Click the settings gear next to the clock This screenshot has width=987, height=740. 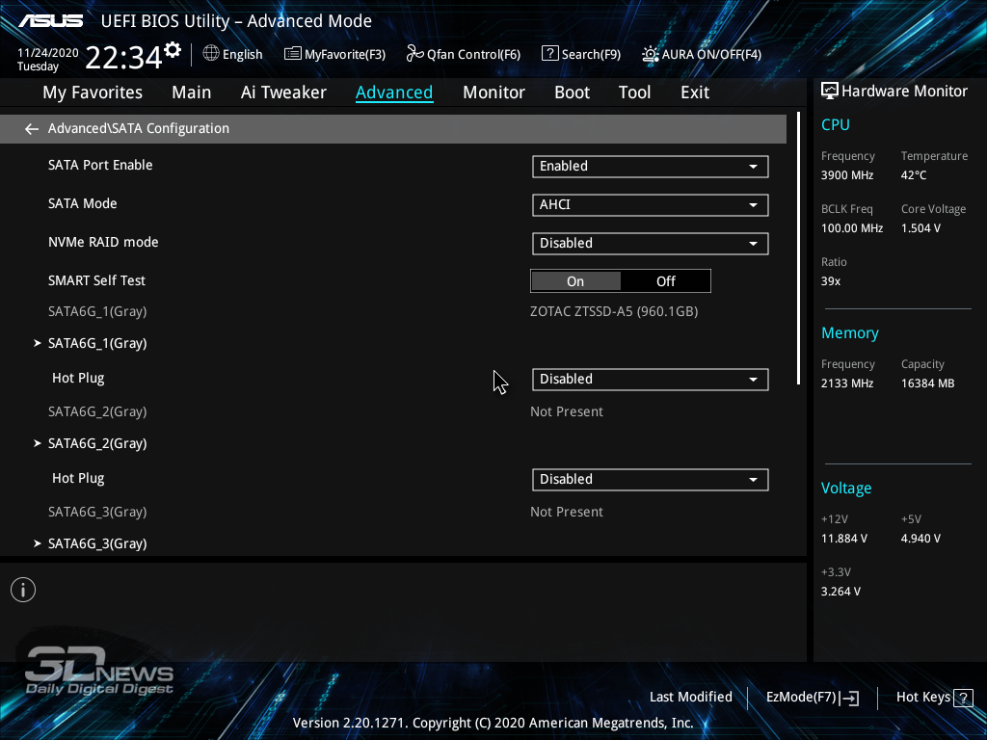tap(173, 50)
